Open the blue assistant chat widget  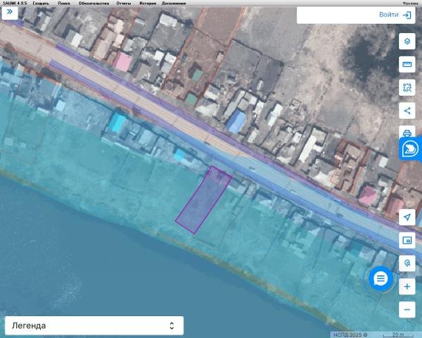coord(410,149)
